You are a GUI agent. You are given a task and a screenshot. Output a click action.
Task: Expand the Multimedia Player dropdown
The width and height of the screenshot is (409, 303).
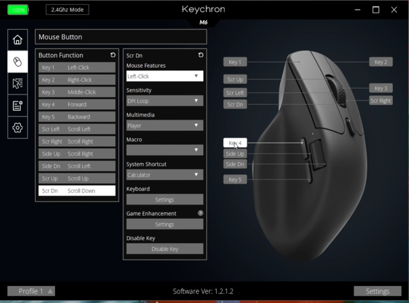[165, 126]
